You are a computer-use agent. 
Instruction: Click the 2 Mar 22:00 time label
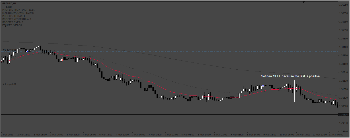point(24,135)
